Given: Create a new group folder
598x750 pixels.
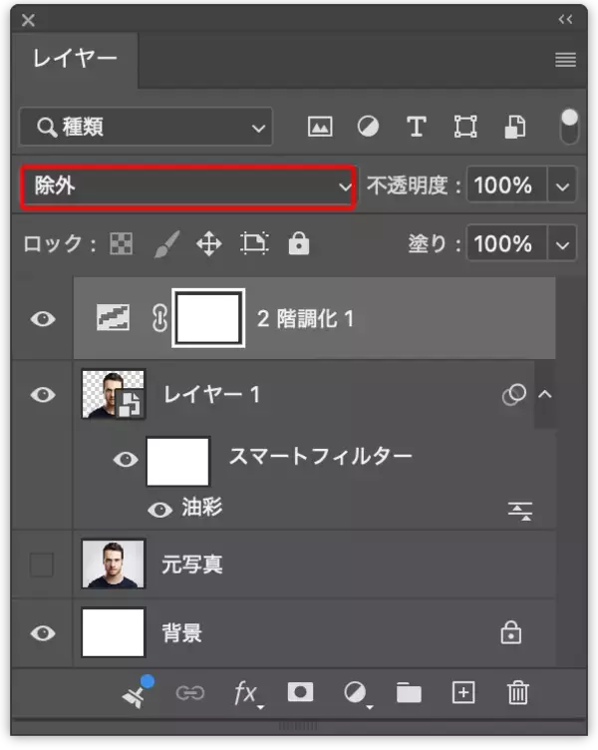Looking at the screenshot, I should (410, 693).
